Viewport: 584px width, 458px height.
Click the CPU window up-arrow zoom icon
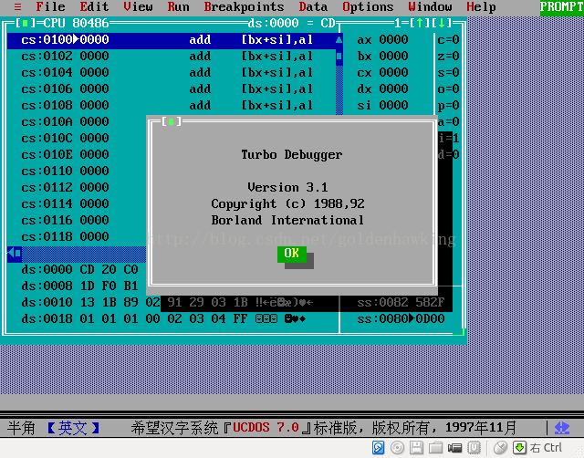pyautogui.click(x=420, y=24)
